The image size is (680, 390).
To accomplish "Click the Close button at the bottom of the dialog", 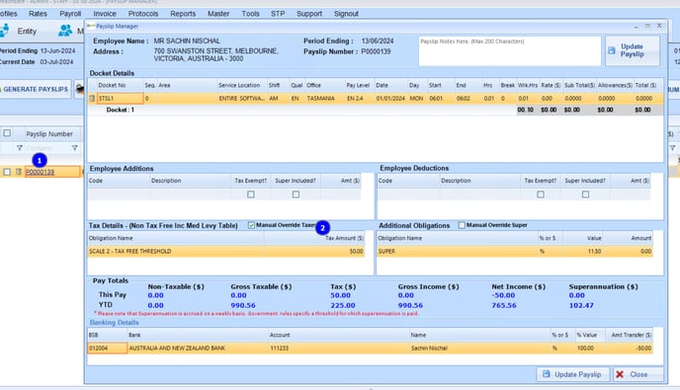I will [638, 374].
